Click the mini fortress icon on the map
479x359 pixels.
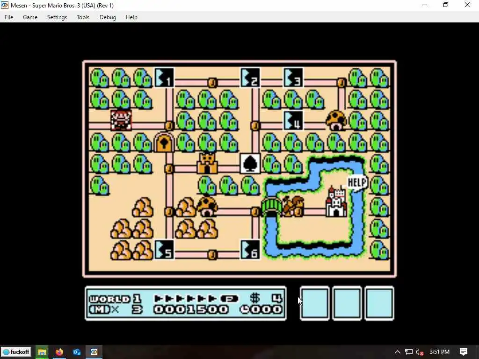[x=207, y=163]
